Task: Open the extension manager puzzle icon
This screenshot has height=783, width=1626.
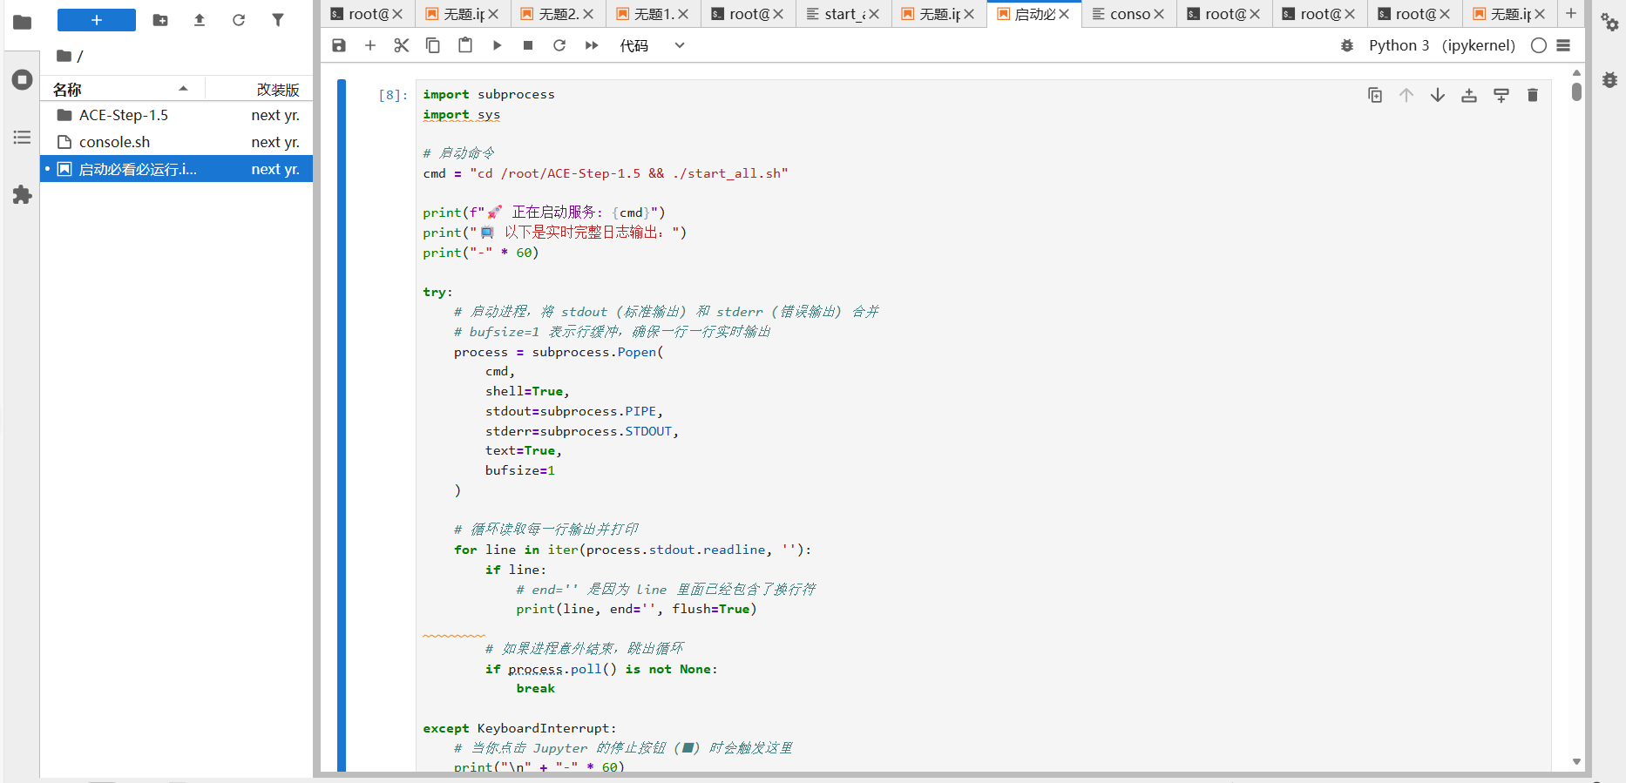Action: click(x=22, y=195)
